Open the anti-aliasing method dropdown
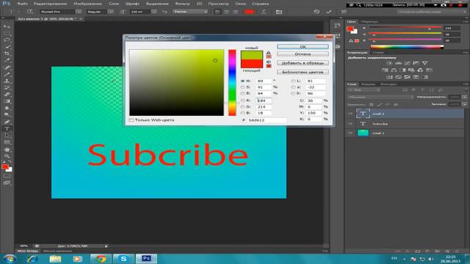This screenshot has width=470, height=264. click(190, 12)
